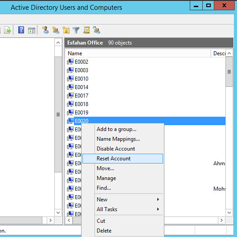Choose Find... in context menu

[123, 188]
